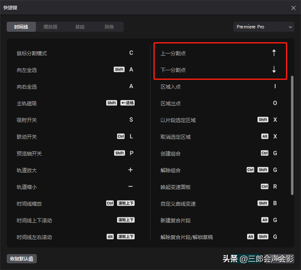The width and height of the screenshot is (301, 270).
Task: Select the 主轨磁吸 label
Action: click(x=27, y=103)
